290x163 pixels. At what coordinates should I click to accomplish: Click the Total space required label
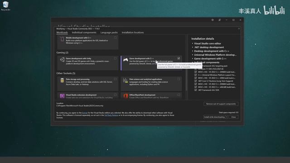coord(228,112)
